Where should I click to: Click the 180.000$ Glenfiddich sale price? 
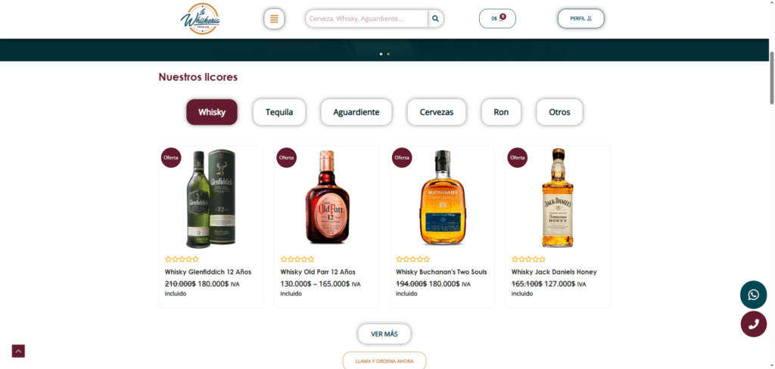point(213,284)
